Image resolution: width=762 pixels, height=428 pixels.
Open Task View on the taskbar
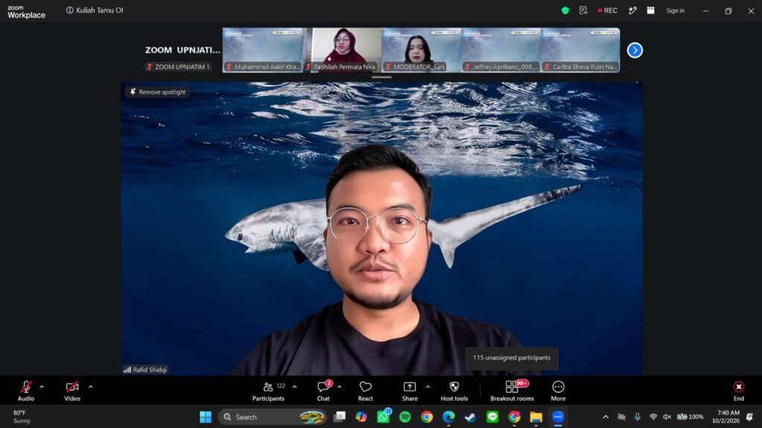click(x=339, y=417)
